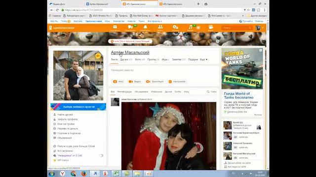Open the Music note icon

191,28
